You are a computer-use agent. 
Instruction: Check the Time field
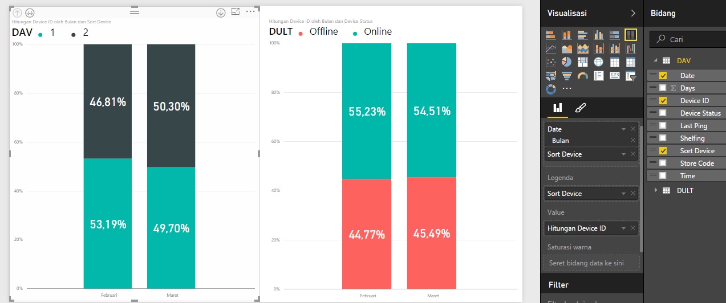tap(663, 176)
